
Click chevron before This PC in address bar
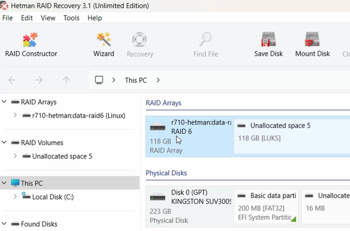tap(114, 80)
